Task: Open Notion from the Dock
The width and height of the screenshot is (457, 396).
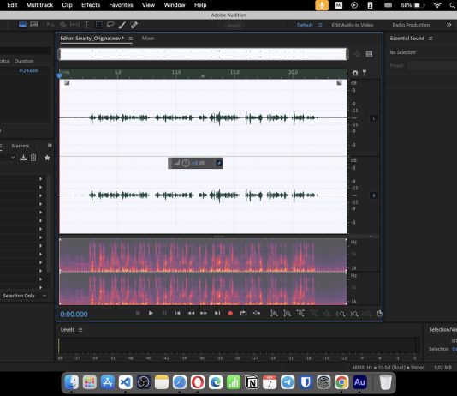Action: pos(252,382)
